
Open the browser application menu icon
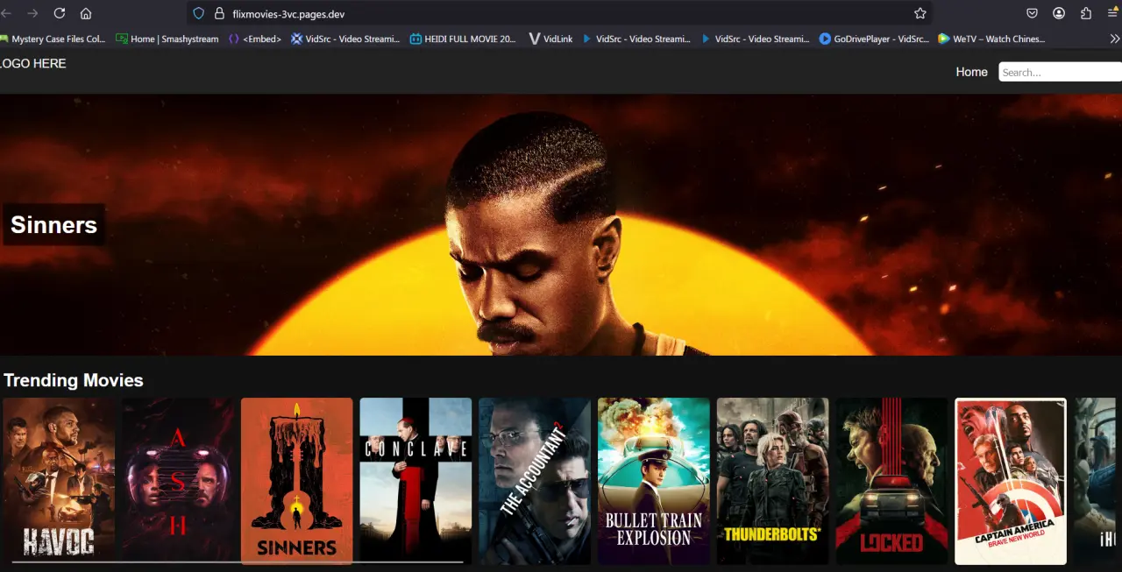pyautogui.click(x=1113, y=13)
